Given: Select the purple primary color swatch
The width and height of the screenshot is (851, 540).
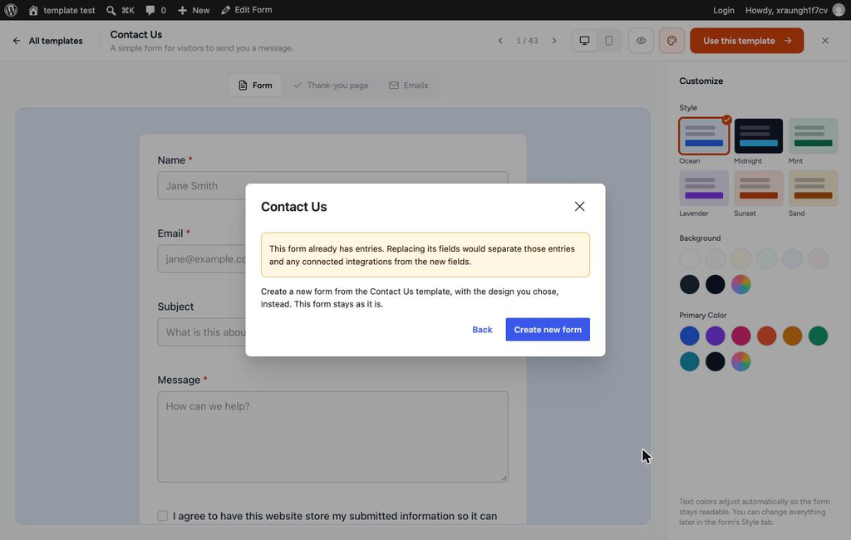Looking at the screenshot, I should 716,336.
